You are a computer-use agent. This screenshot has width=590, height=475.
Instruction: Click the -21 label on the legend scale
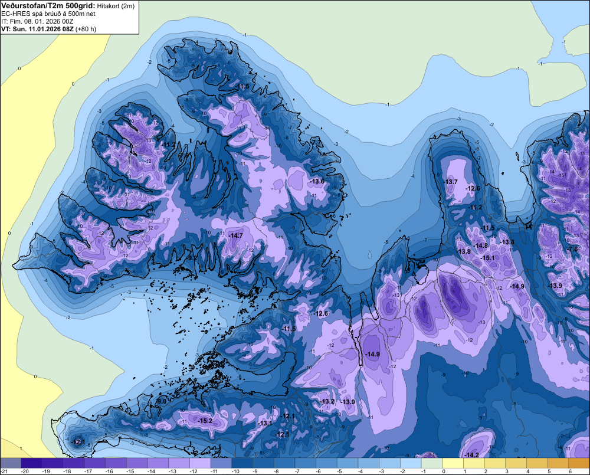pos(5,471)
